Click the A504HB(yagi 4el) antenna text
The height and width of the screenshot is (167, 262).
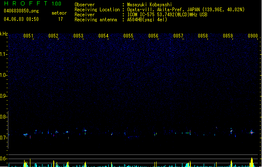pyautogui.click(x=147, y=20)
